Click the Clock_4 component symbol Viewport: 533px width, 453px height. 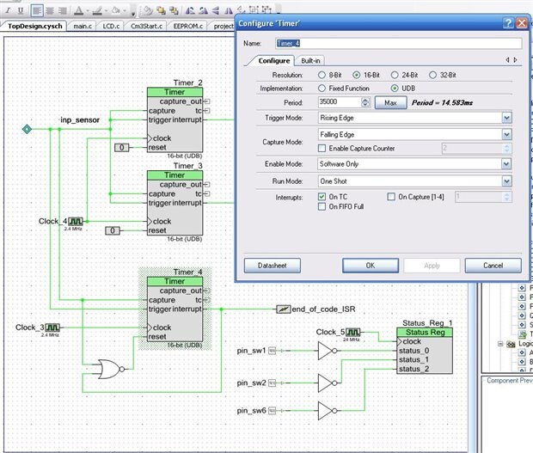pyautogui.click(x=77, y=221)
